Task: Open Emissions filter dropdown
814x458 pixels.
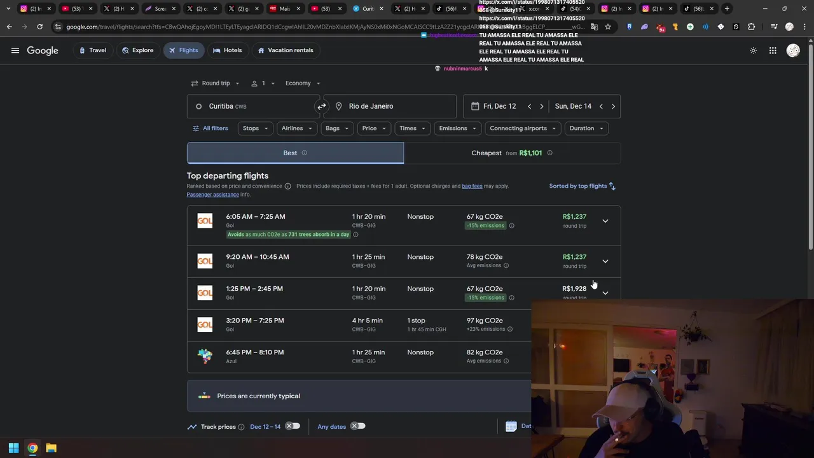Action: (457, 128)
